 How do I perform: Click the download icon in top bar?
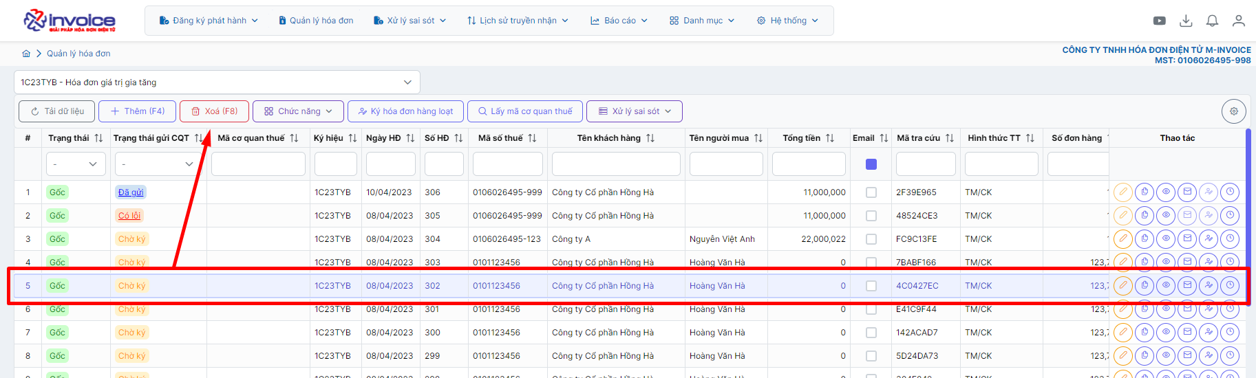point(1186,21)
